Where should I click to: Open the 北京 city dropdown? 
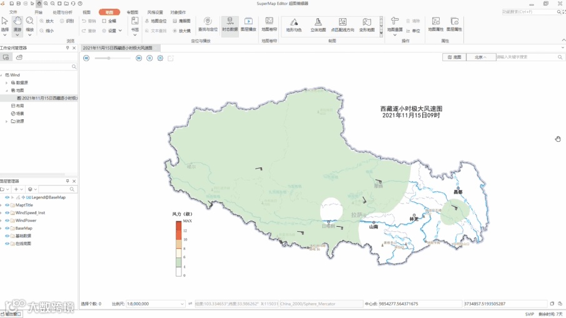coord(481,57)
